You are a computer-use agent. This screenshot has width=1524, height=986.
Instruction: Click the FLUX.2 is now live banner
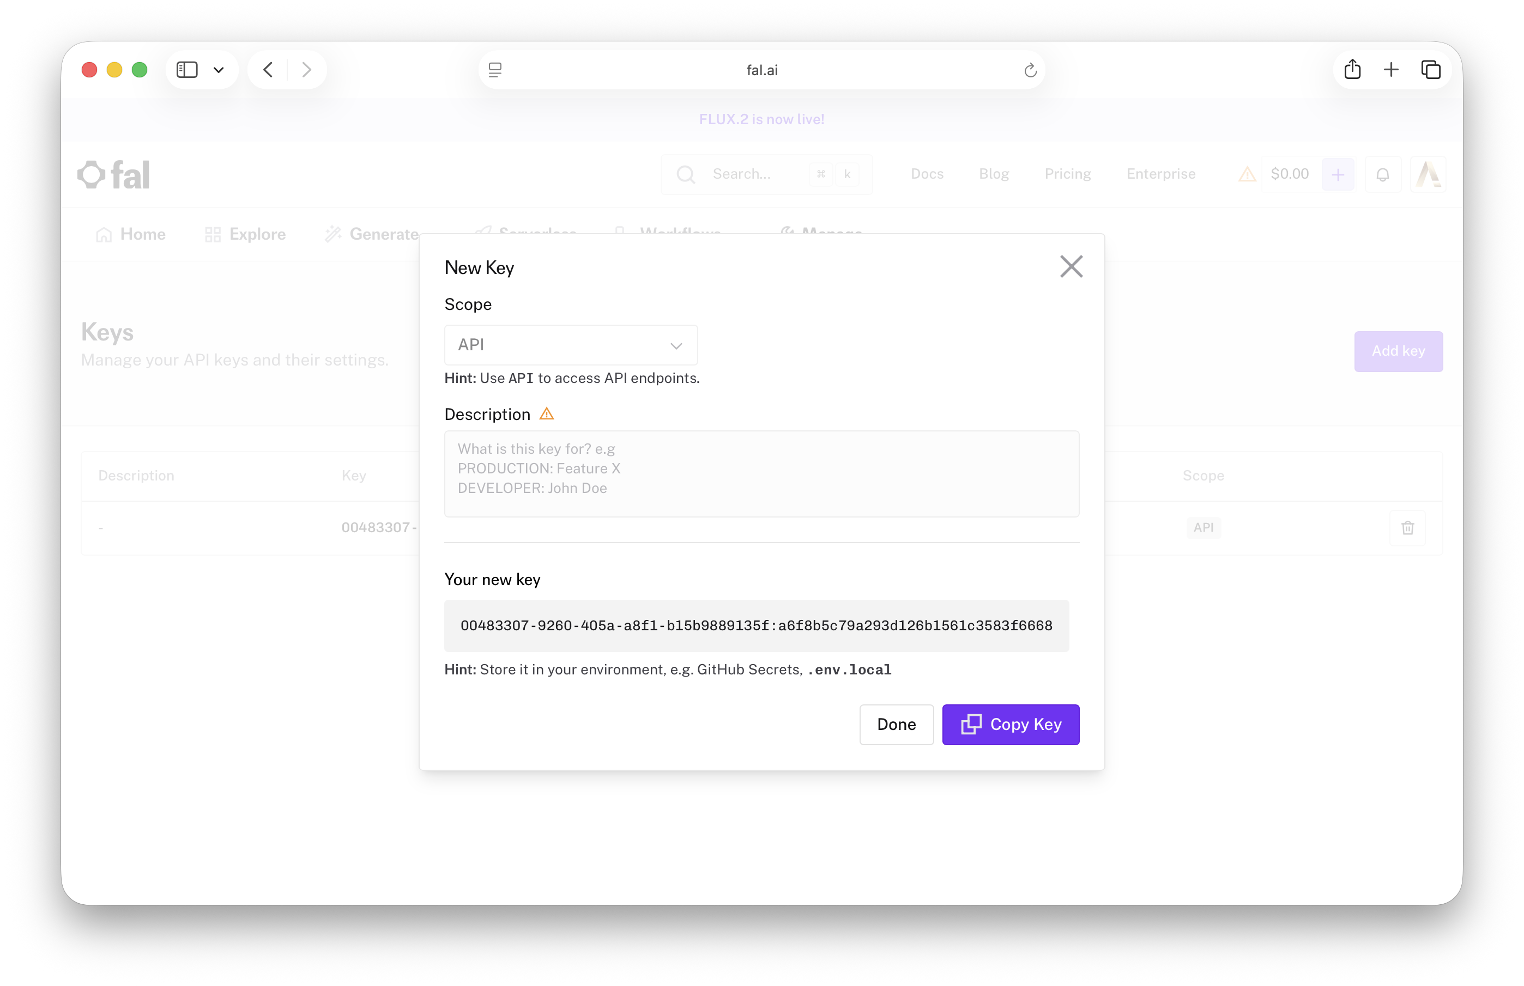coord(761,120)
